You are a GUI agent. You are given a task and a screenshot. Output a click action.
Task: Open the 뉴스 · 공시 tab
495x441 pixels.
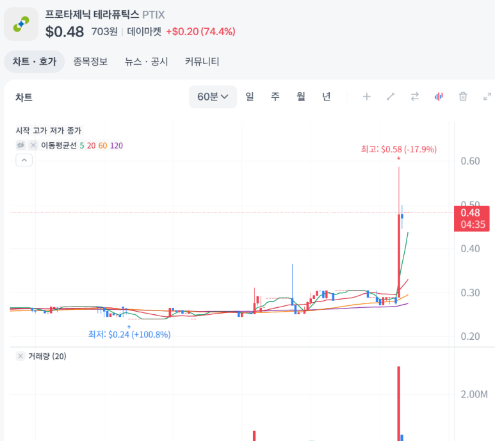point(146,61)
